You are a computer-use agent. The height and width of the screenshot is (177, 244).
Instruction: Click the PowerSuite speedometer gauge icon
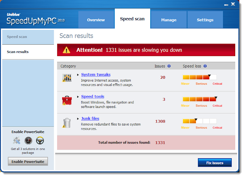pos(28,140)
